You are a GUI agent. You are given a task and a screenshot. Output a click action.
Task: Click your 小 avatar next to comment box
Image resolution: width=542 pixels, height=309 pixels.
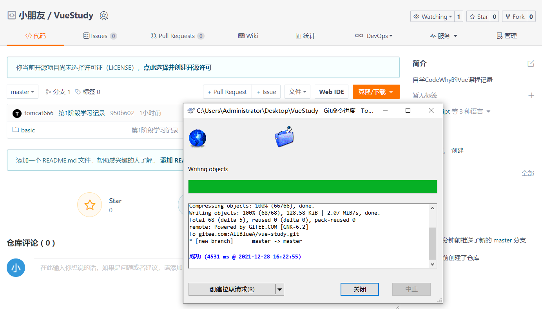pyautogui.click(x=16, y=267)
